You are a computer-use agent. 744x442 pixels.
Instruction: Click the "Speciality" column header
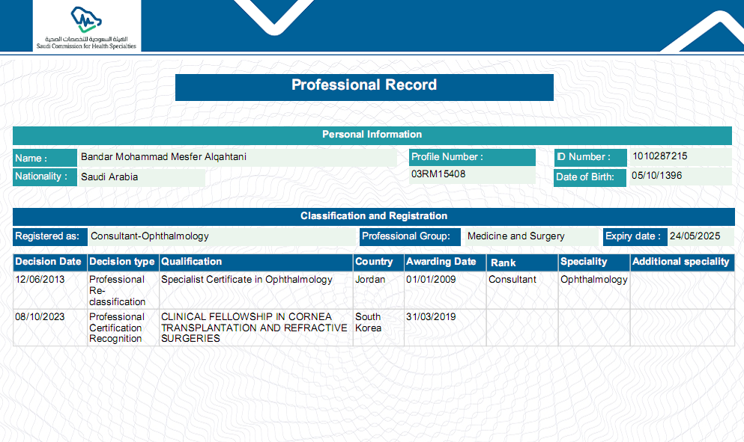click(x=594, y=263)
